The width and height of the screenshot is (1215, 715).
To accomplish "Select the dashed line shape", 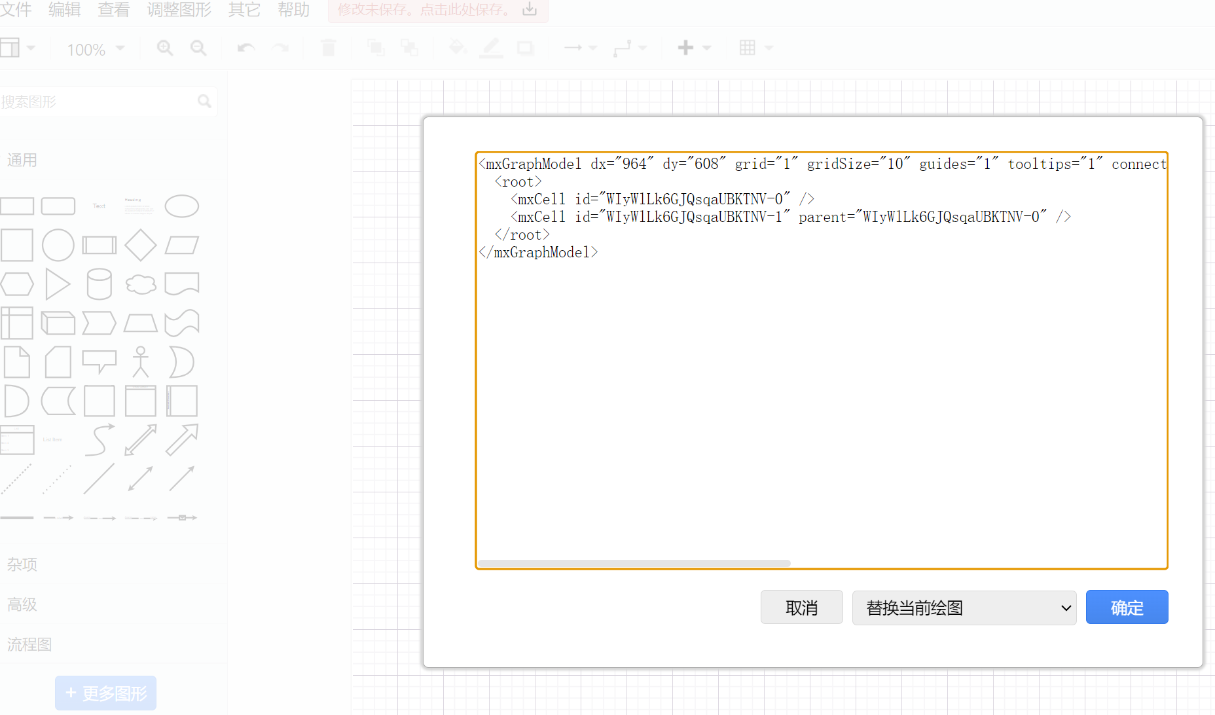I will 17,479.
